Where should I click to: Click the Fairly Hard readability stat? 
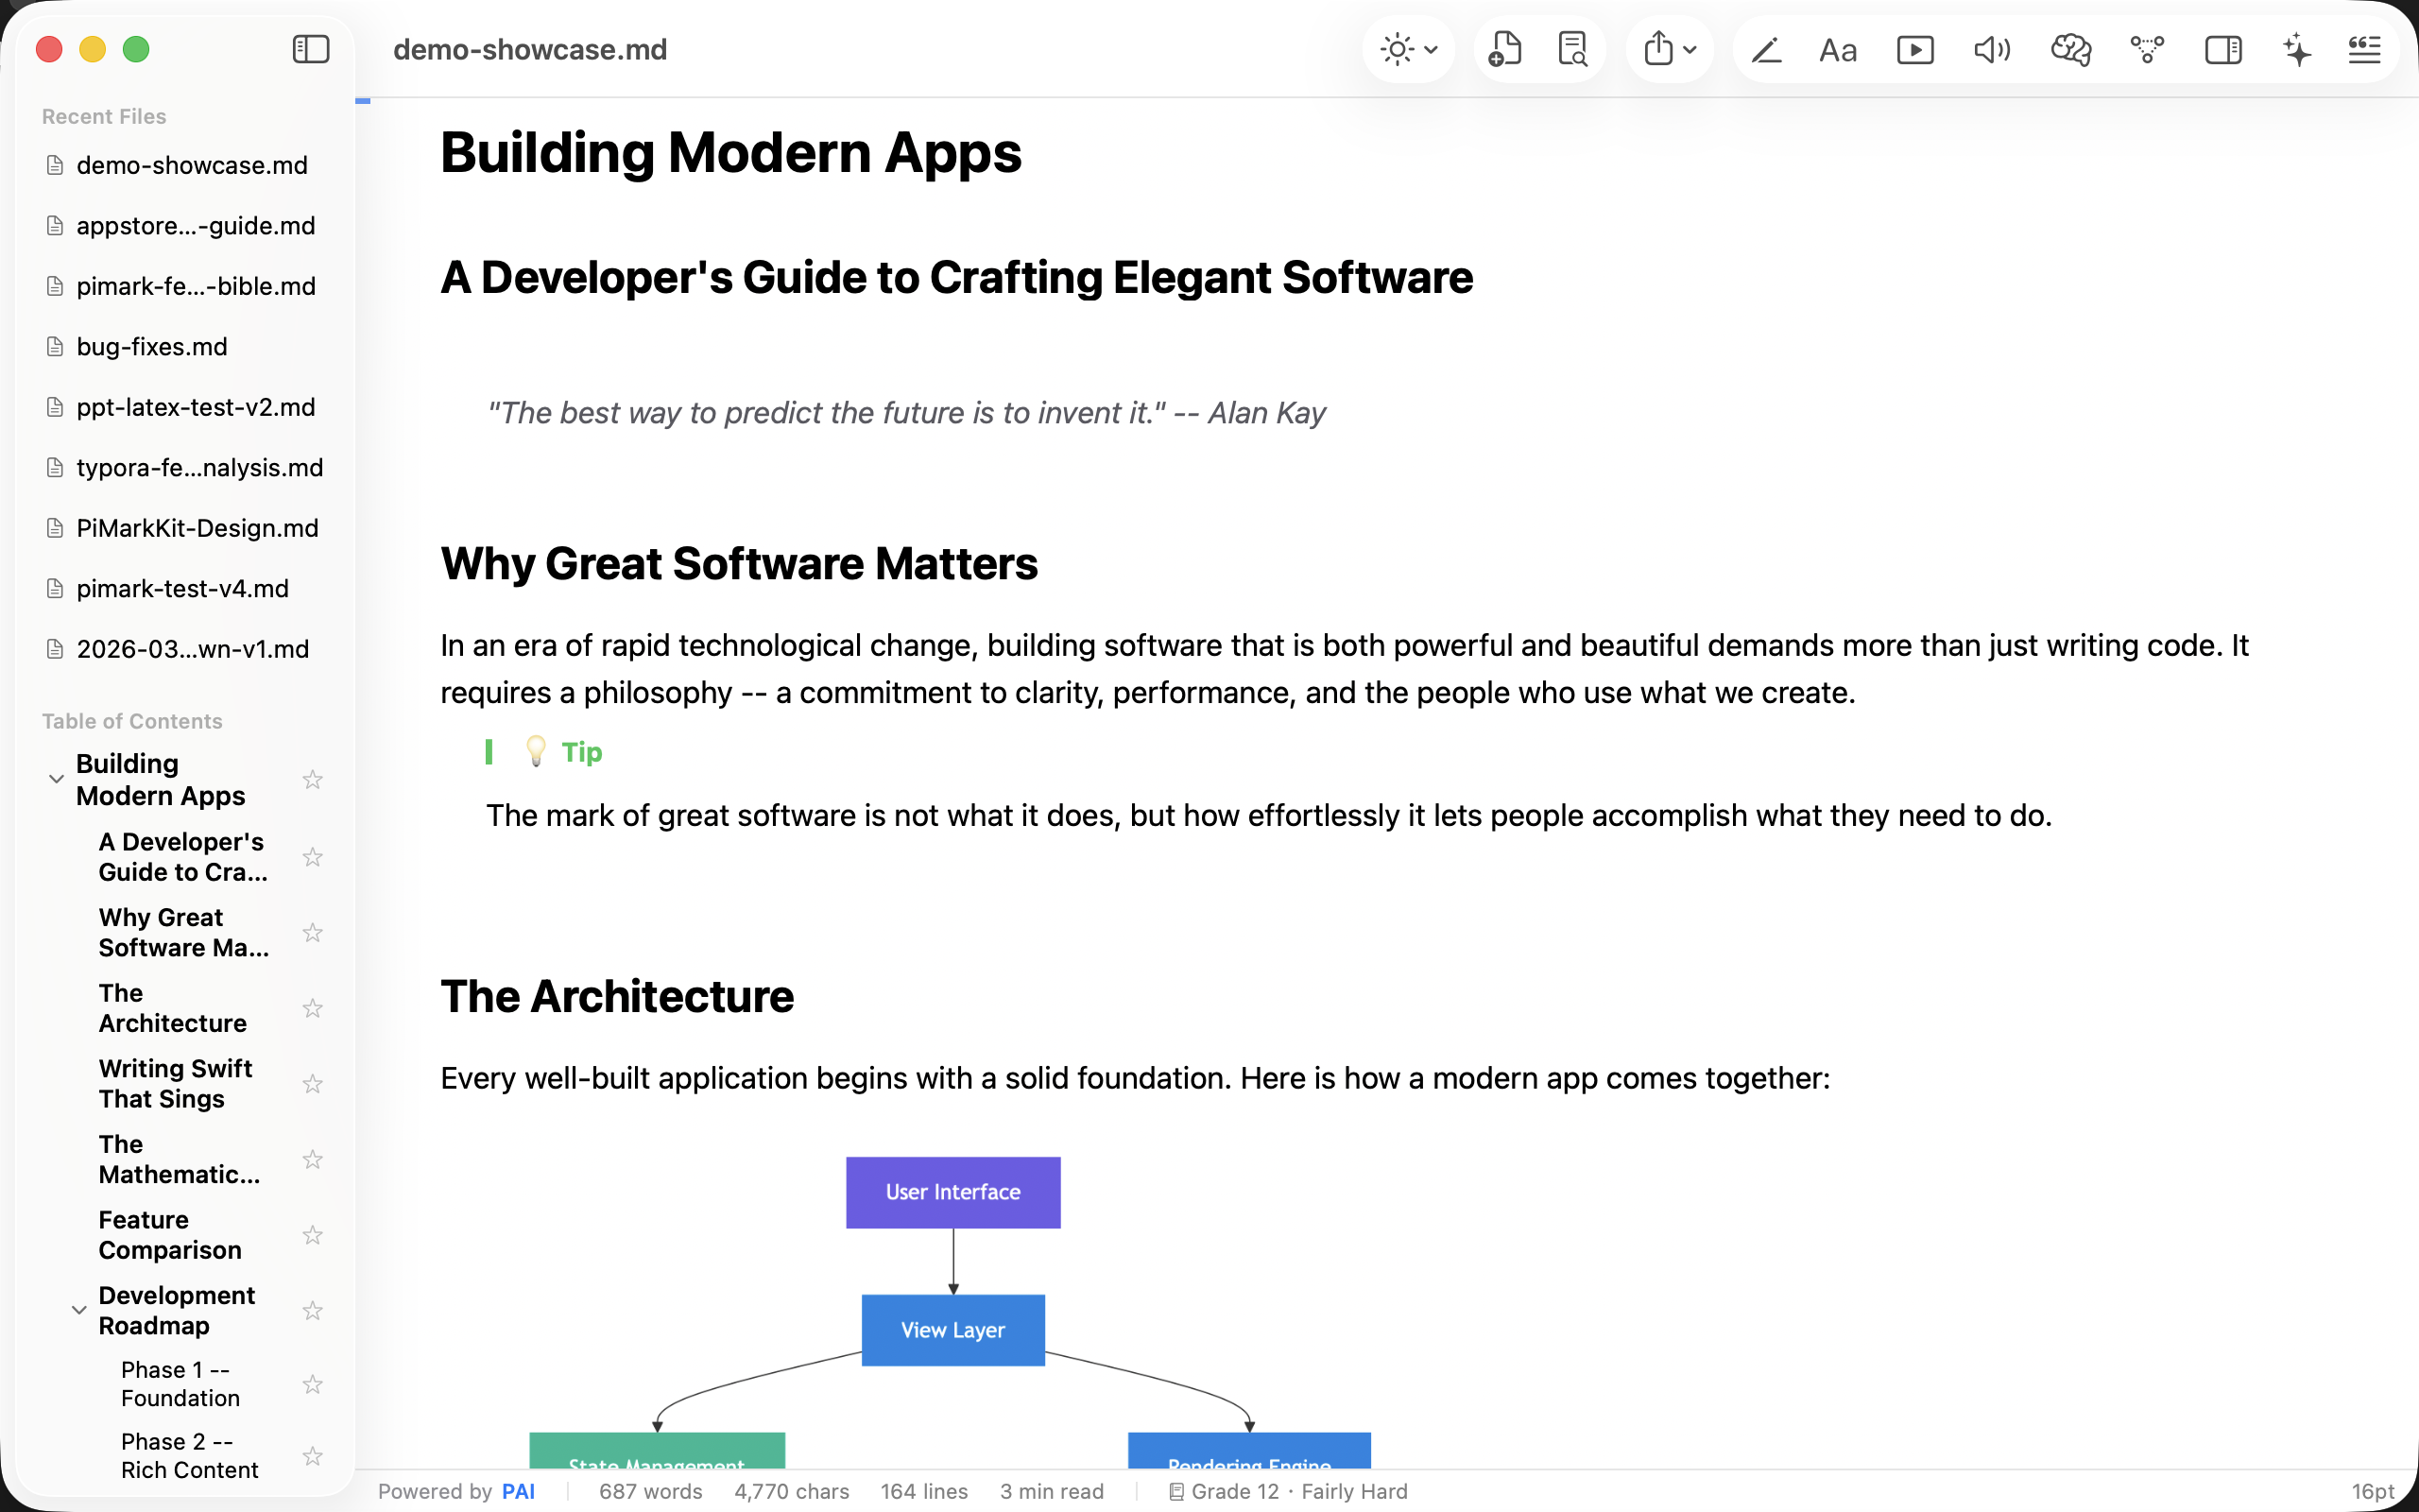1353,1490
